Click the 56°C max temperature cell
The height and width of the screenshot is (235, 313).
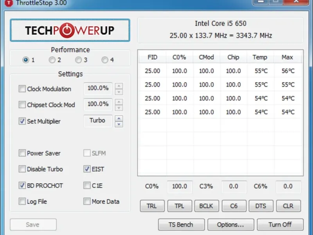pyautogui.click(x=288, y=71)
